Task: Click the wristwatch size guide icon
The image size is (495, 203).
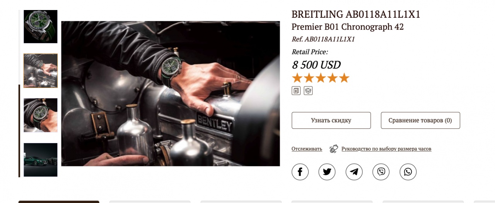Action: pos(334,149)
